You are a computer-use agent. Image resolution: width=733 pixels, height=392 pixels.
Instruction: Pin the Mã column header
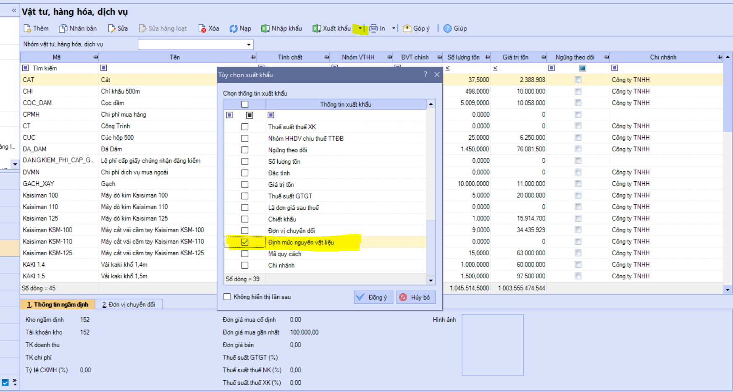tap(95, 57)
